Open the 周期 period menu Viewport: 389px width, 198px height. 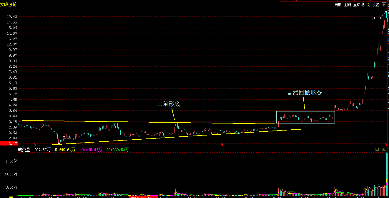tap(338, 5)
